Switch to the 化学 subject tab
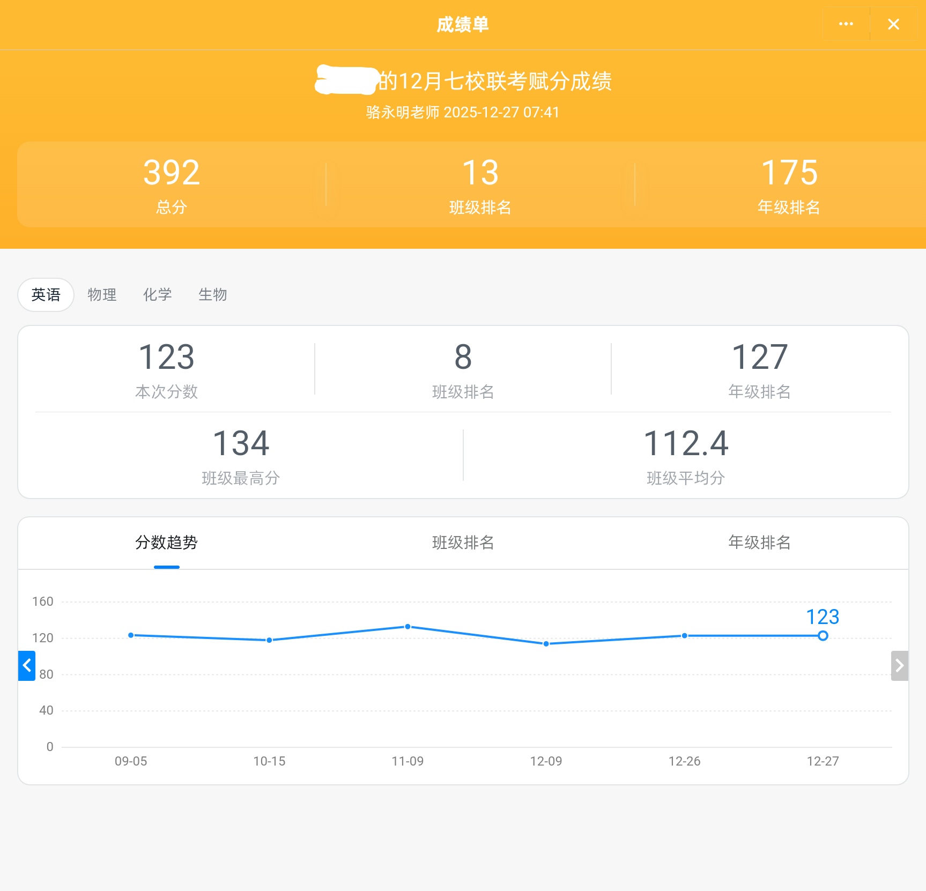This screenshot has width=926, height=891. tap(157, 295)
